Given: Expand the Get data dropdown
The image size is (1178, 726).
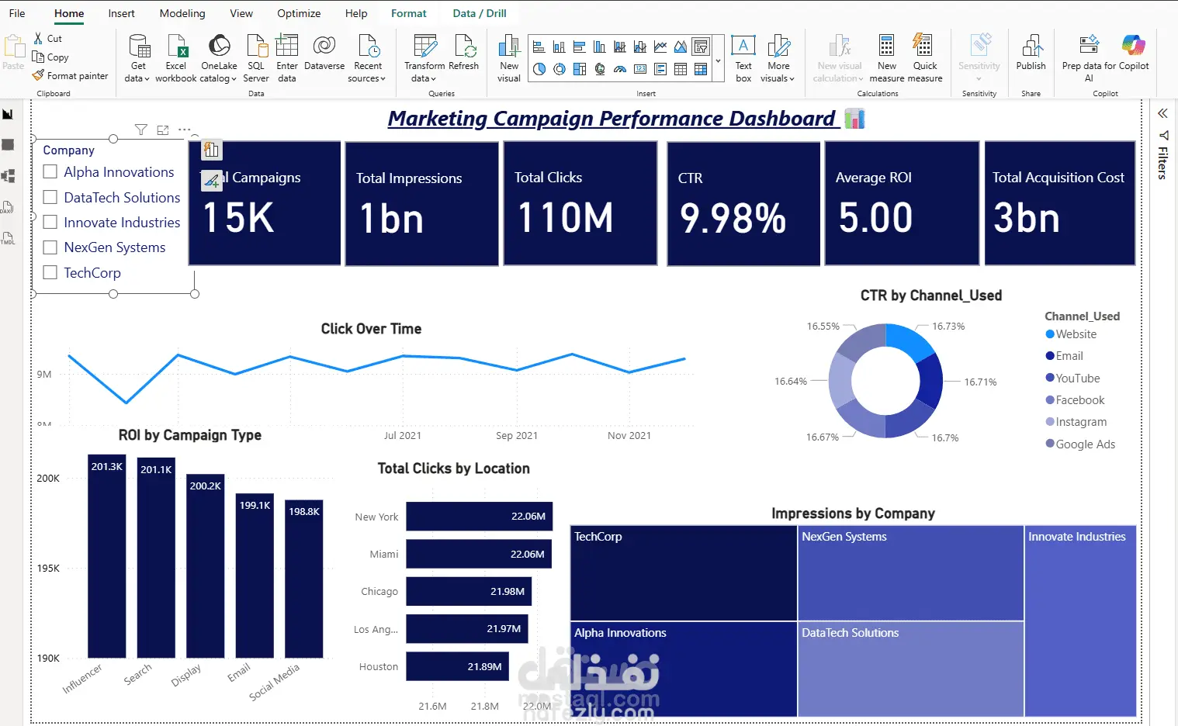Looking at the screenshot, I should tap(138, 57).
